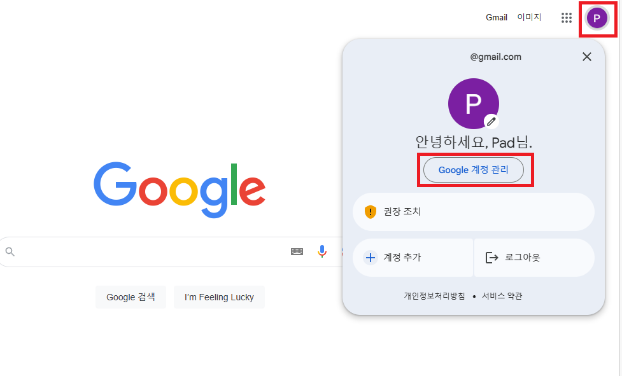Open 권장 조치 recommended actions
Image resolution: width=622 pixels, height=376 pixels.
click(x=473, y=212)
